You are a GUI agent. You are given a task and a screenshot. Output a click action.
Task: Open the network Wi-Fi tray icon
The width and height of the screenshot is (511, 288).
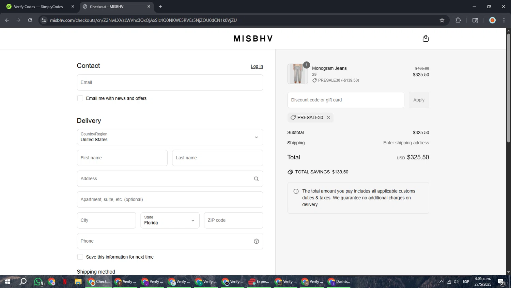[x=449, y=282]
